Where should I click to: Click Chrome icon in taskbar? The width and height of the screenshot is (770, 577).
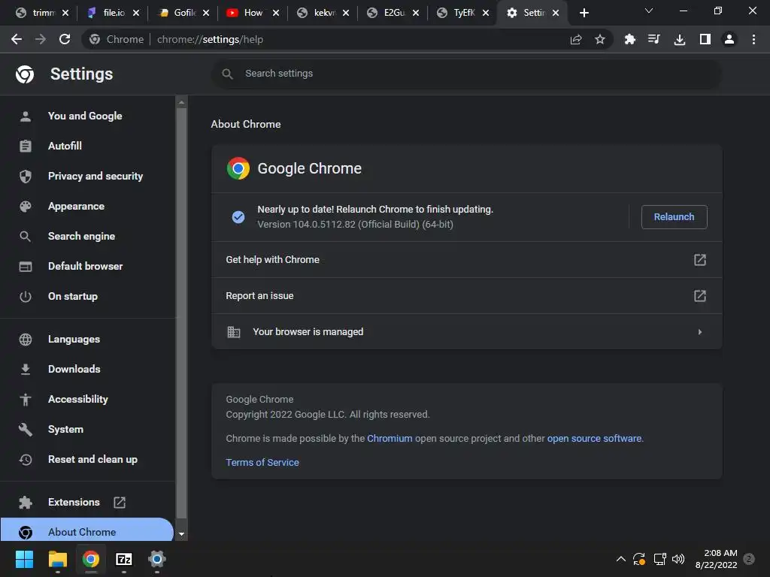point(91,559)
